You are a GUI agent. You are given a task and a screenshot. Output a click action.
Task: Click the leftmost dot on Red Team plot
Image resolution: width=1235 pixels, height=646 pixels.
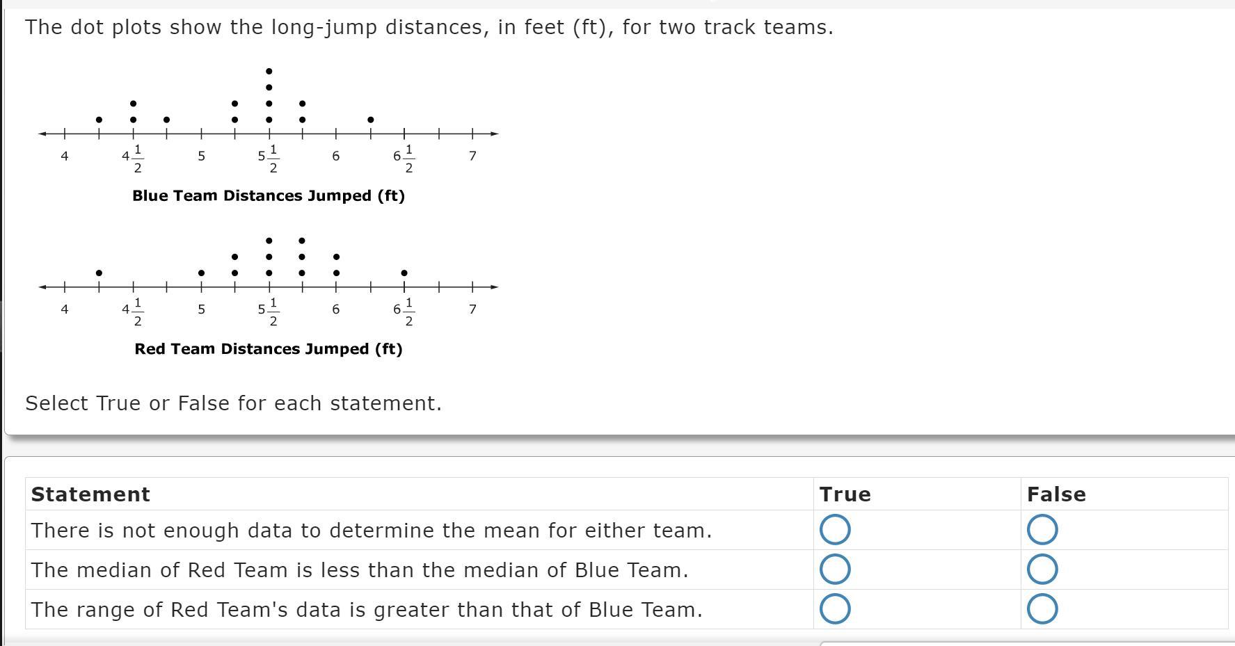[99, 273]
